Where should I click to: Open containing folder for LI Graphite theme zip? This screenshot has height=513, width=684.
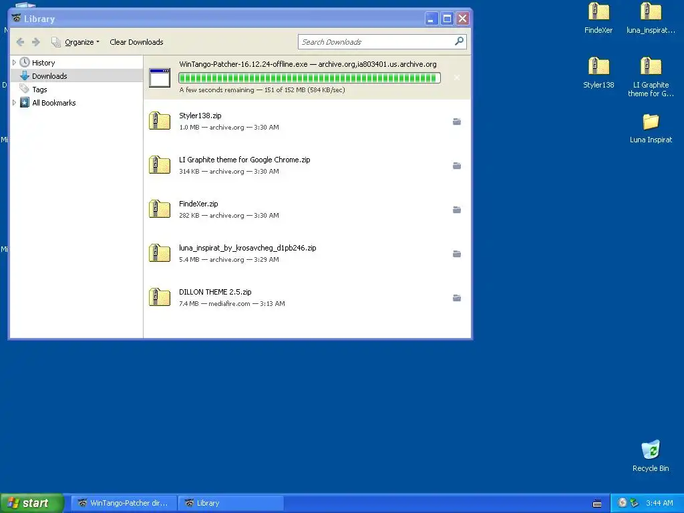[x=457, y=166]
